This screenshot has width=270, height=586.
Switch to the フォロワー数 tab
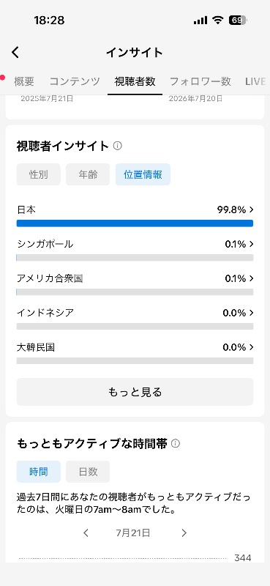pyautogui.click(x=200, y=81)
